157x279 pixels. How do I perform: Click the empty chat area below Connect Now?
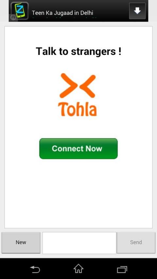pos(78,193)
